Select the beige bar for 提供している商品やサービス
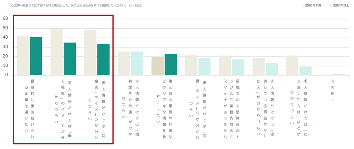354x149 pixels. click(259, 66)
